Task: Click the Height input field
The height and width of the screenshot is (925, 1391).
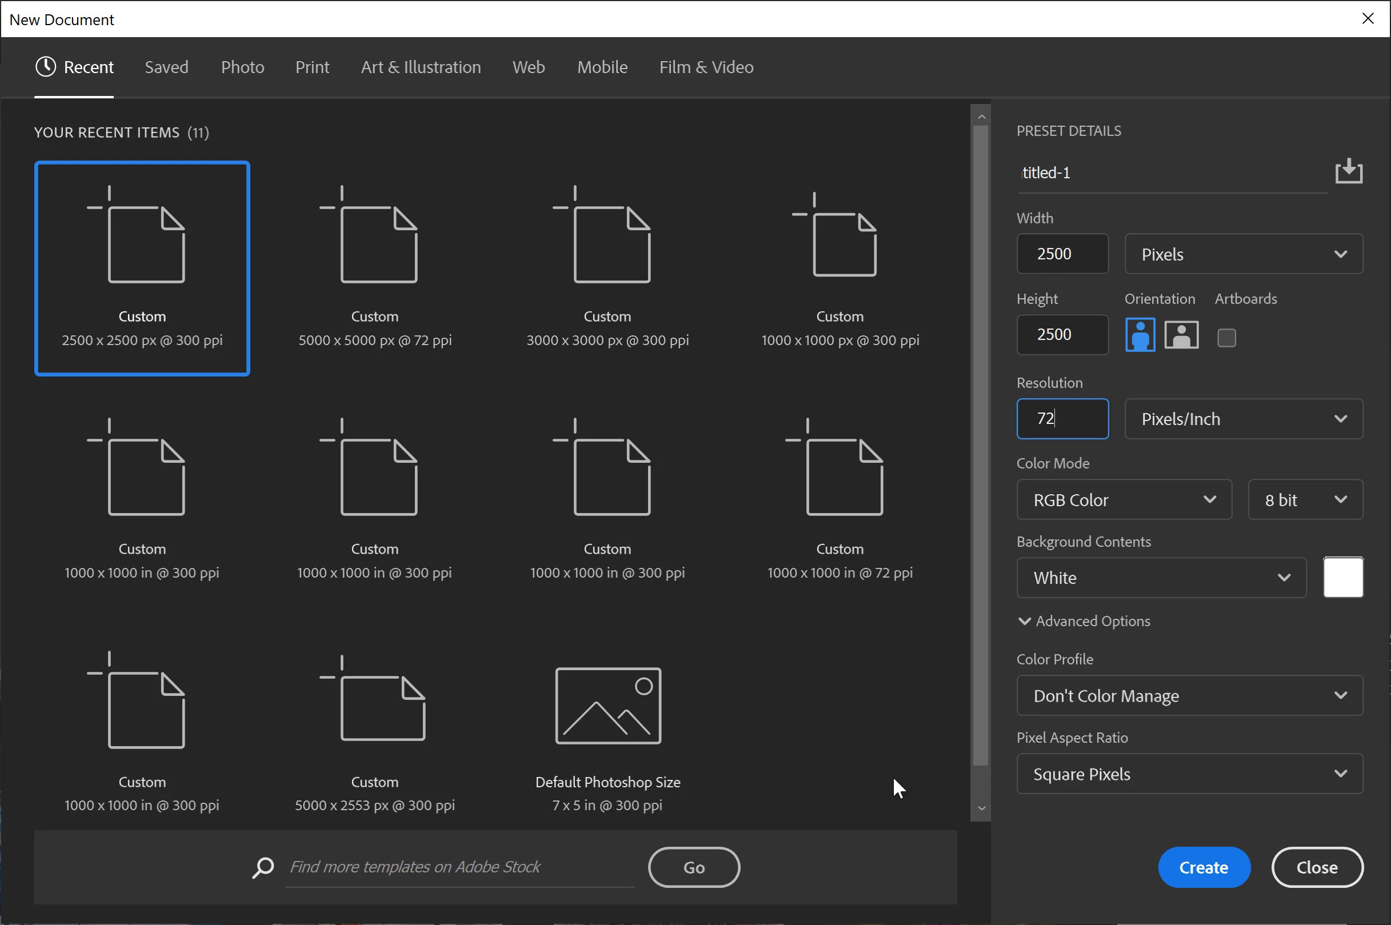Action: click(1062, 334)
